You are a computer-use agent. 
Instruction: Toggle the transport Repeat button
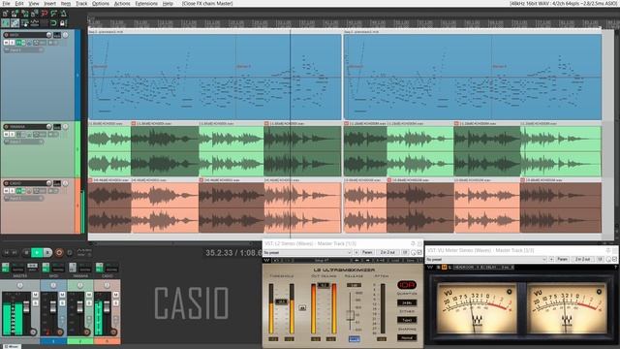[70, 252]
